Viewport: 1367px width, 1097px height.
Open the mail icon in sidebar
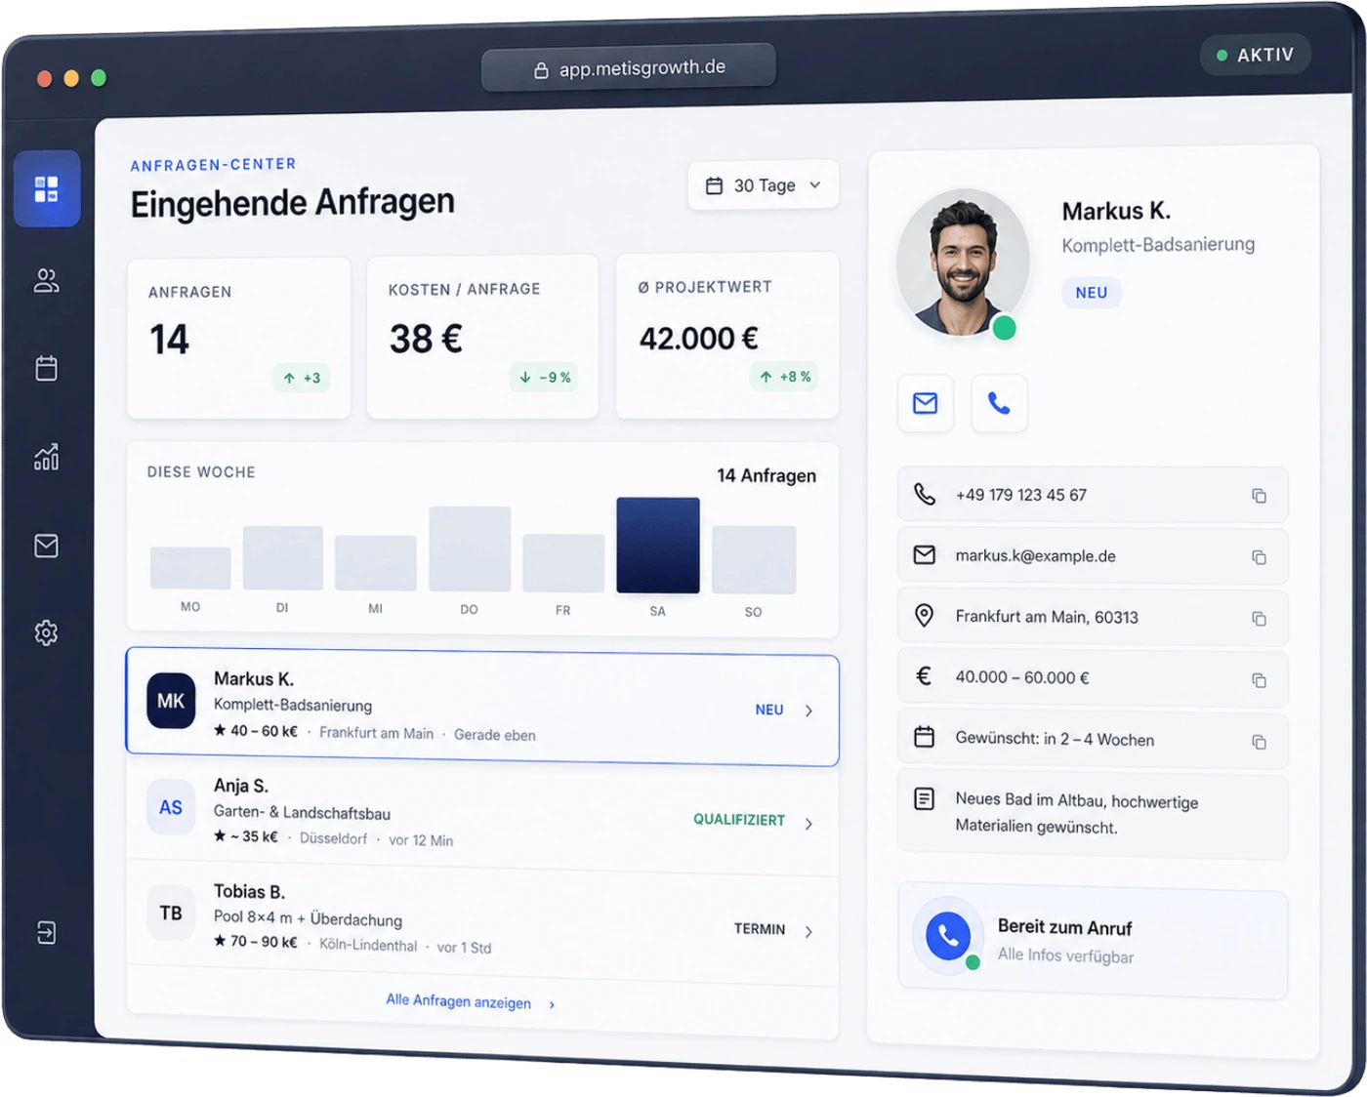coord(46,546)
